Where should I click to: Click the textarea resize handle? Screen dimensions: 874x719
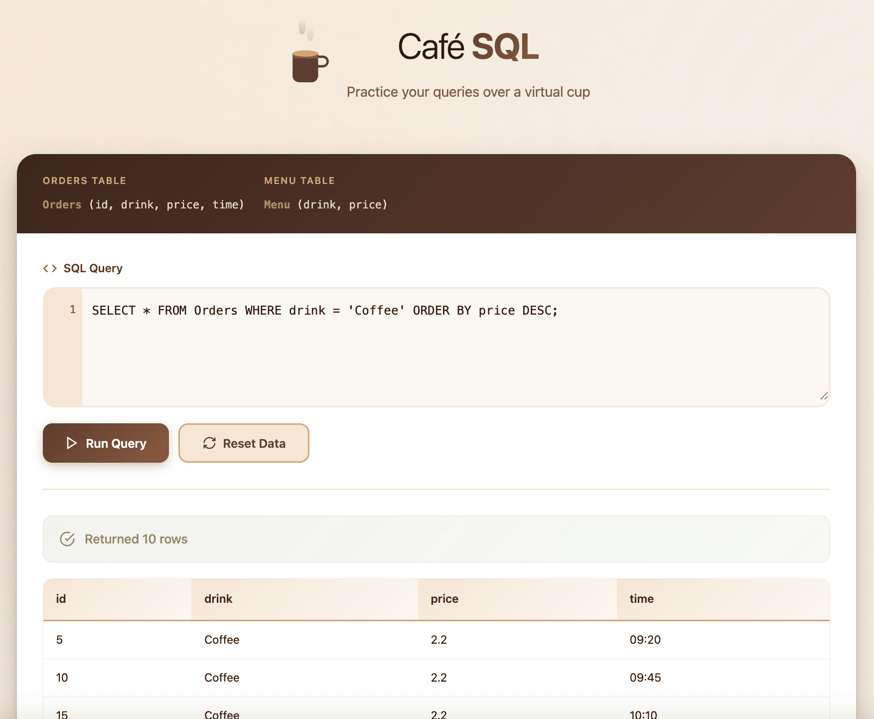coord(823,396)
